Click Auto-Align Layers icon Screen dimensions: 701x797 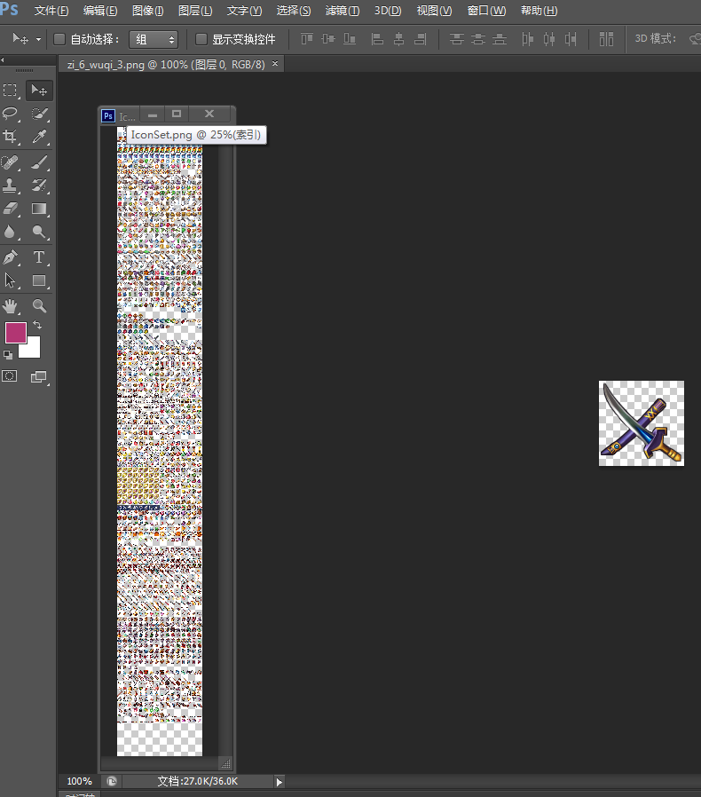coord(606,39)
